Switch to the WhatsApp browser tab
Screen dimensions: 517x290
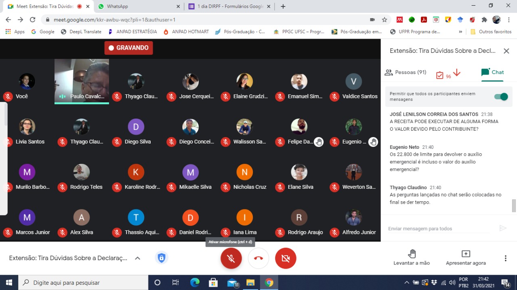(x=137, y=6)
